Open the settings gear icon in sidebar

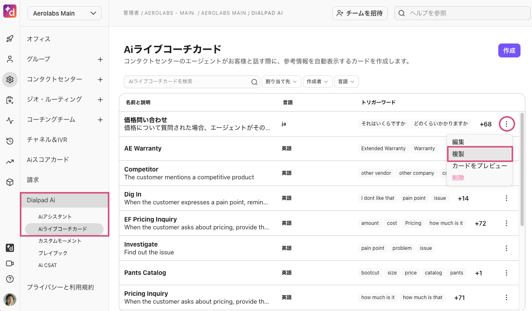pyautogui.click(x=10, y=80)
